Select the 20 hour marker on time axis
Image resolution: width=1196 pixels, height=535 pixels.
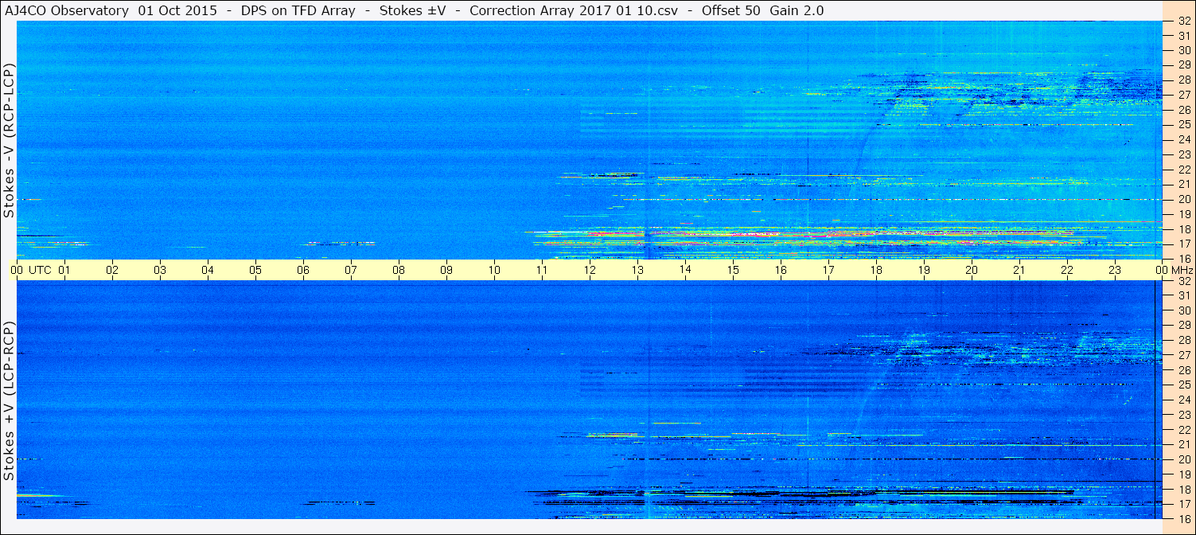pyautogui.click(x=972, y=270)
